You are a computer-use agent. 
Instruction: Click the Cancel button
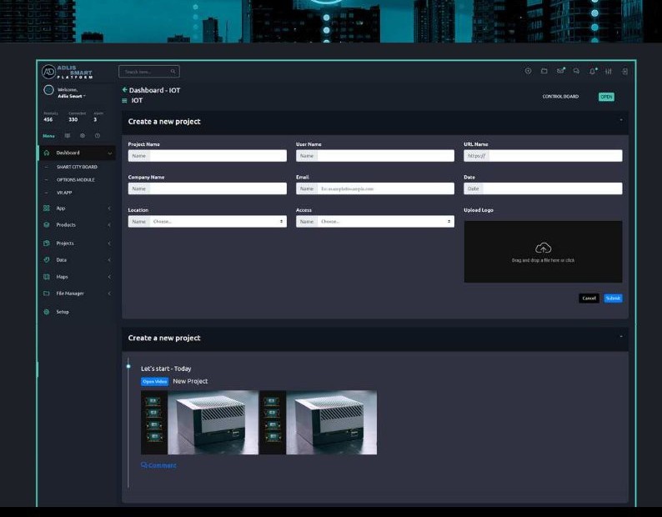(589, 299)
